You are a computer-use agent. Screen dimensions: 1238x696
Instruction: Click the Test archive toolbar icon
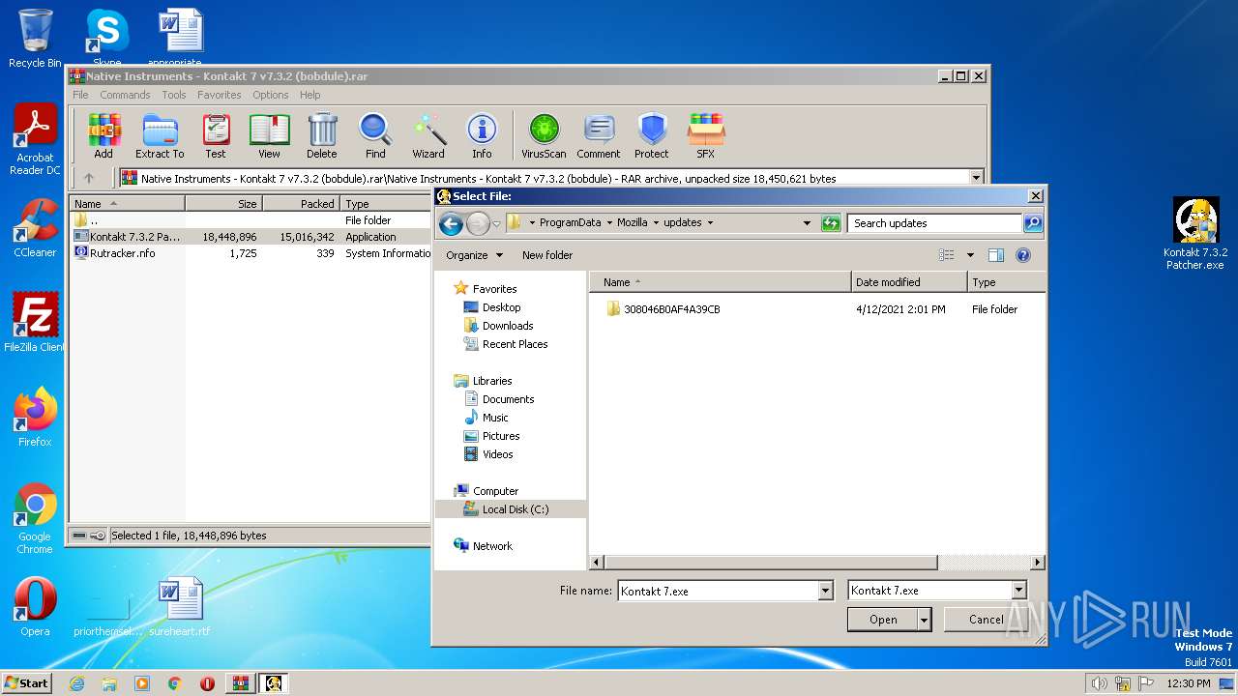216,135
